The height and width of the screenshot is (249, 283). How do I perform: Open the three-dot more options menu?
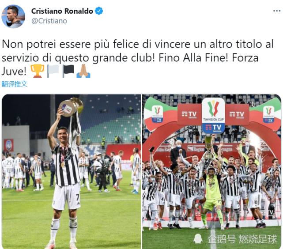pyautogui.click(x=277, y=11)
